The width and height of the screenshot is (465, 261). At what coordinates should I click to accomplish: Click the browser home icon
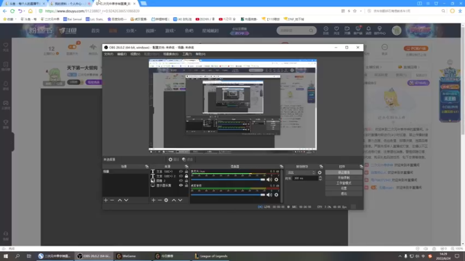30,11
